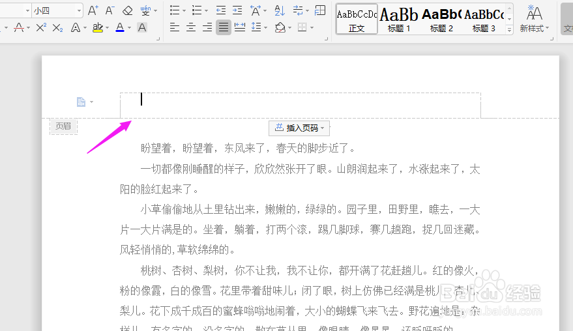Expand numbering style arrow
Screen dimensions: 573x331
coord(206,10)
